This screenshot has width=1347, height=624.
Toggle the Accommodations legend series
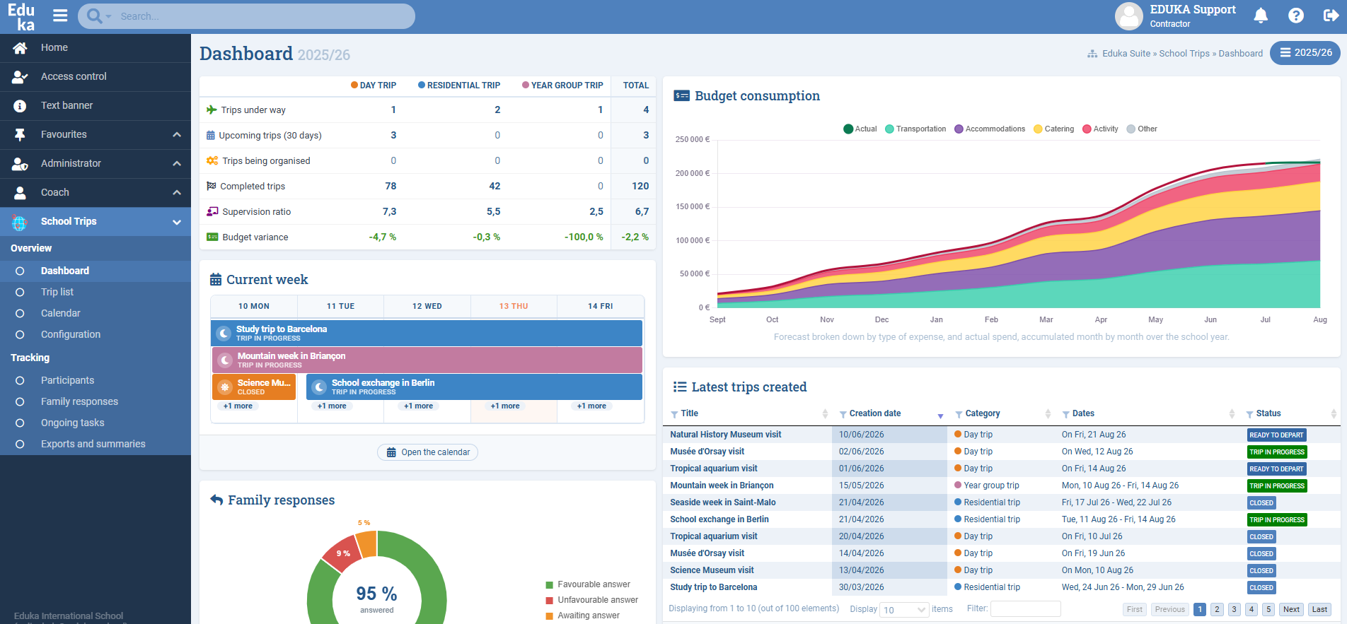click(x=989, y=129)
